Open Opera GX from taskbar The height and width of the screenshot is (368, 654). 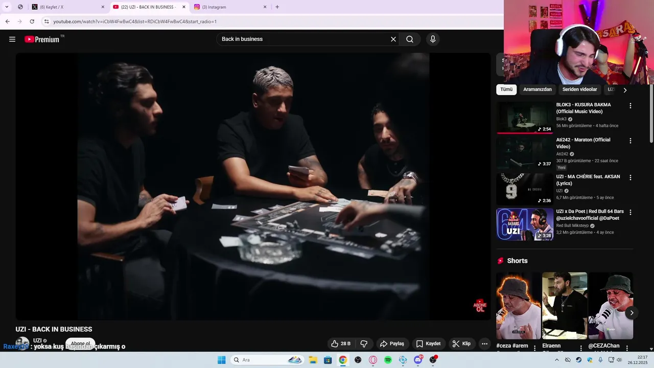(x=373, y=360)
